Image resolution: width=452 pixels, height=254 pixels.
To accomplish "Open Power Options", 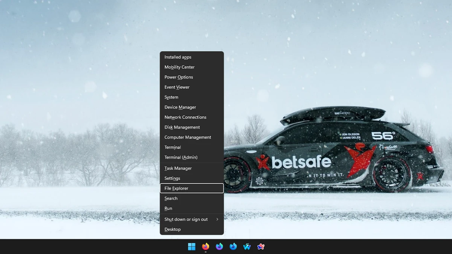I will point(192,77).
